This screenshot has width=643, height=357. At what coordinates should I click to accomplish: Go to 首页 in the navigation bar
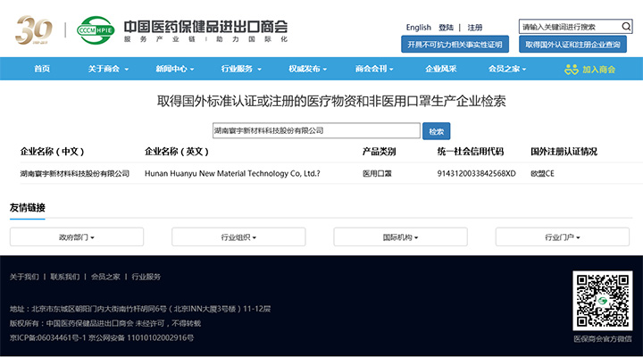(42, 69)
